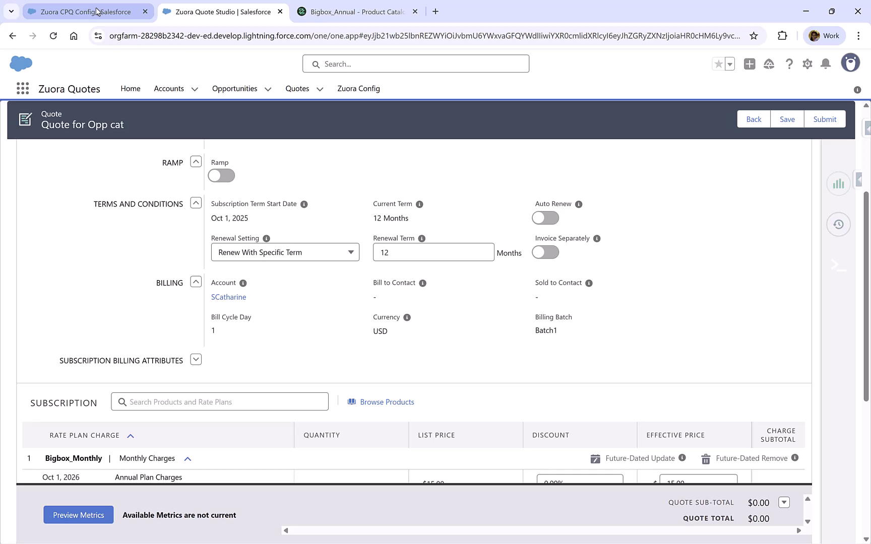The image size is (871, 544).
Task: Click the Submit button
Action: click(825, 119)
